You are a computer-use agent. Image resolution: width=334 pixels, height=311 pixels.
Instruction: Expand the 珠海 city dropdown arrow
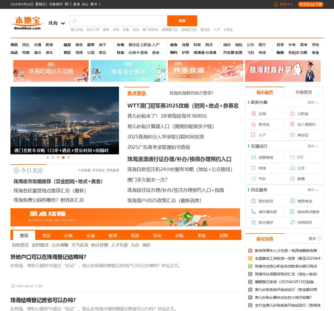pyautogui.click(x=63, y=23)
